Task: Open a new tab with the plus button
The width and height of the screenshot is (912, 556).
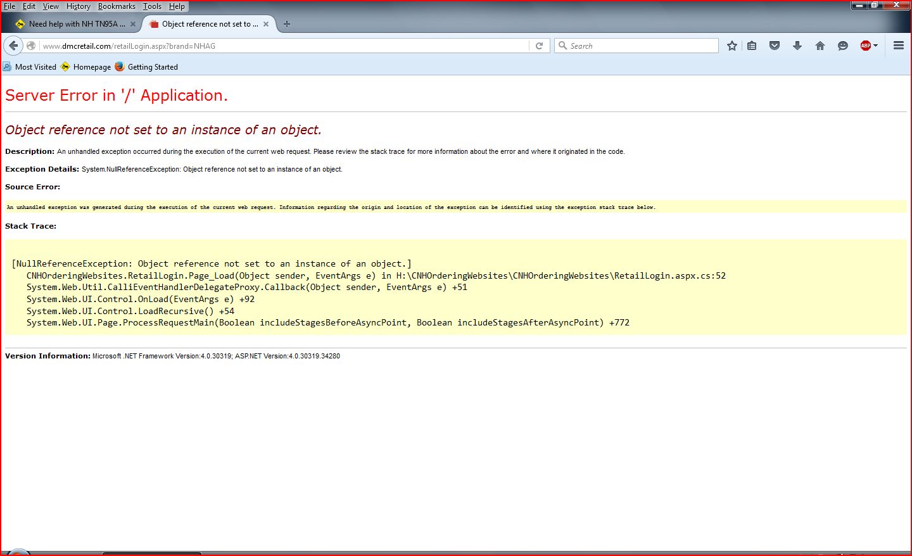Action: coord(287,24)
